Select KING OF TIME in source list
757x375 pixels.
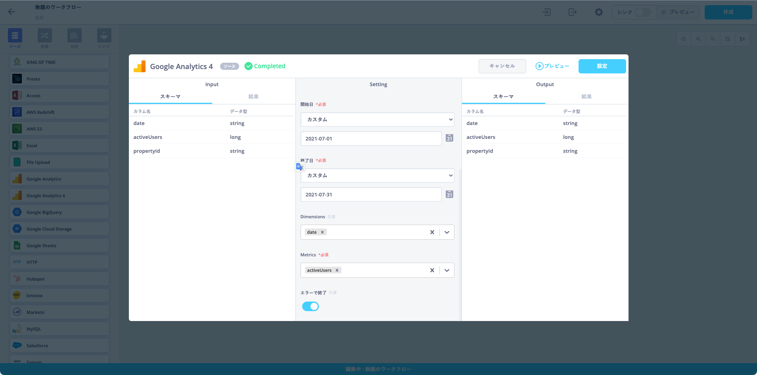click(x=60, y=62)
